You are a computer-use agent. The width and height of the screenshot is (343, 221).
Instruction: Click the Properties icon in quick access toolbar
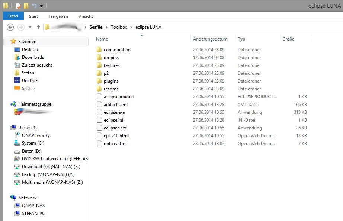[x=18, y=6]
